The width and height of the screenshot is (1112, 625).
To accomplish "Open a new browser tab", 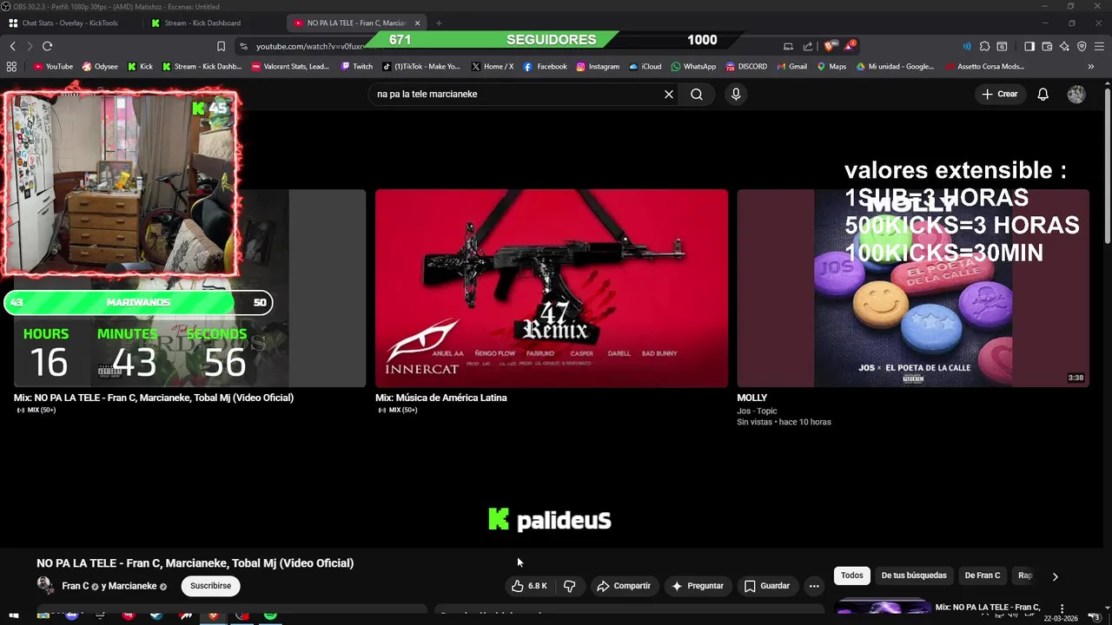I will pos(439,23).
